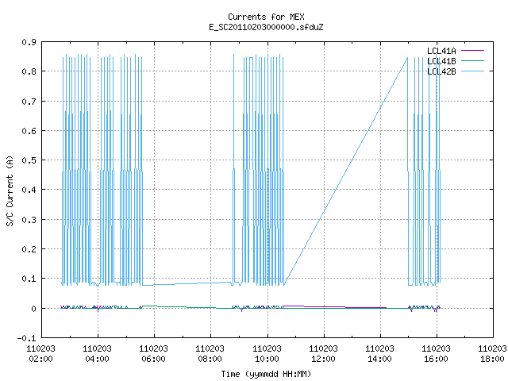Viewport: 508px width, 381px height.
Task: Pick the blue LCL42B legend line sample
Action: (472, 71)
